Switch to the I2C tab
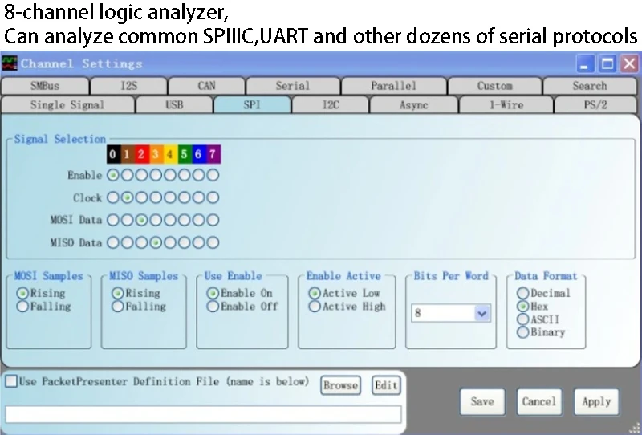This screenshot has height=435, width=642. click(331, 105)
